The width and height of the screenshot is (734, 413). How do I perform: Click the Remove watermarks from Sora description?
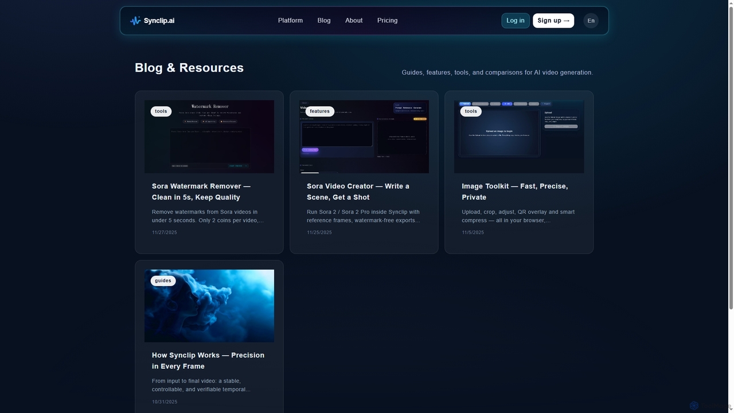tap(208, 216)
